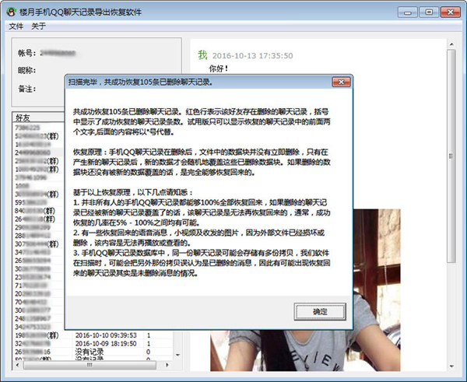The height and width of the screenshot is (382, 467).
Task: Open the 文件 menu
Action: click(x=16, y=26)
